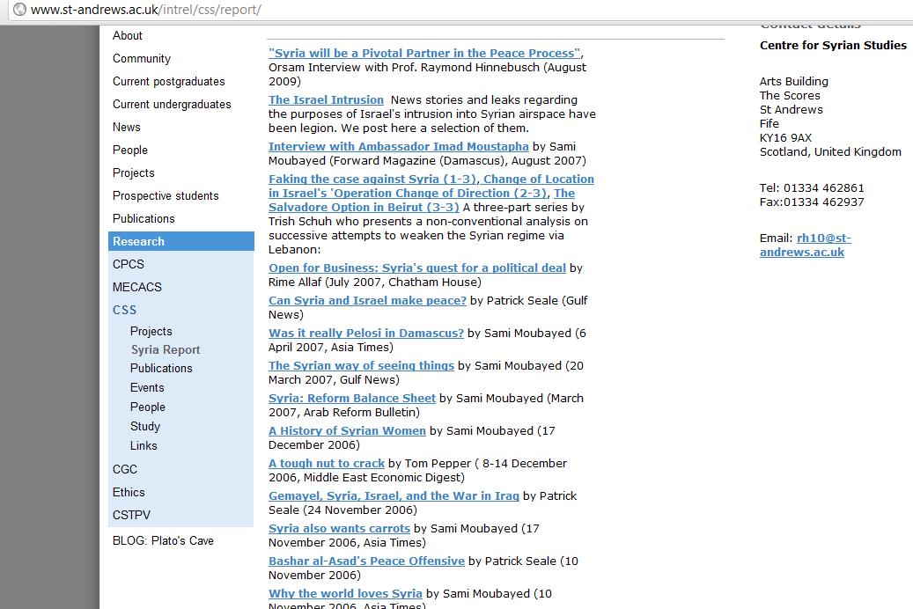The height and width of the screenshot is (609, 913).
Task: Open the CPCS research centre link
Action: 129,264
